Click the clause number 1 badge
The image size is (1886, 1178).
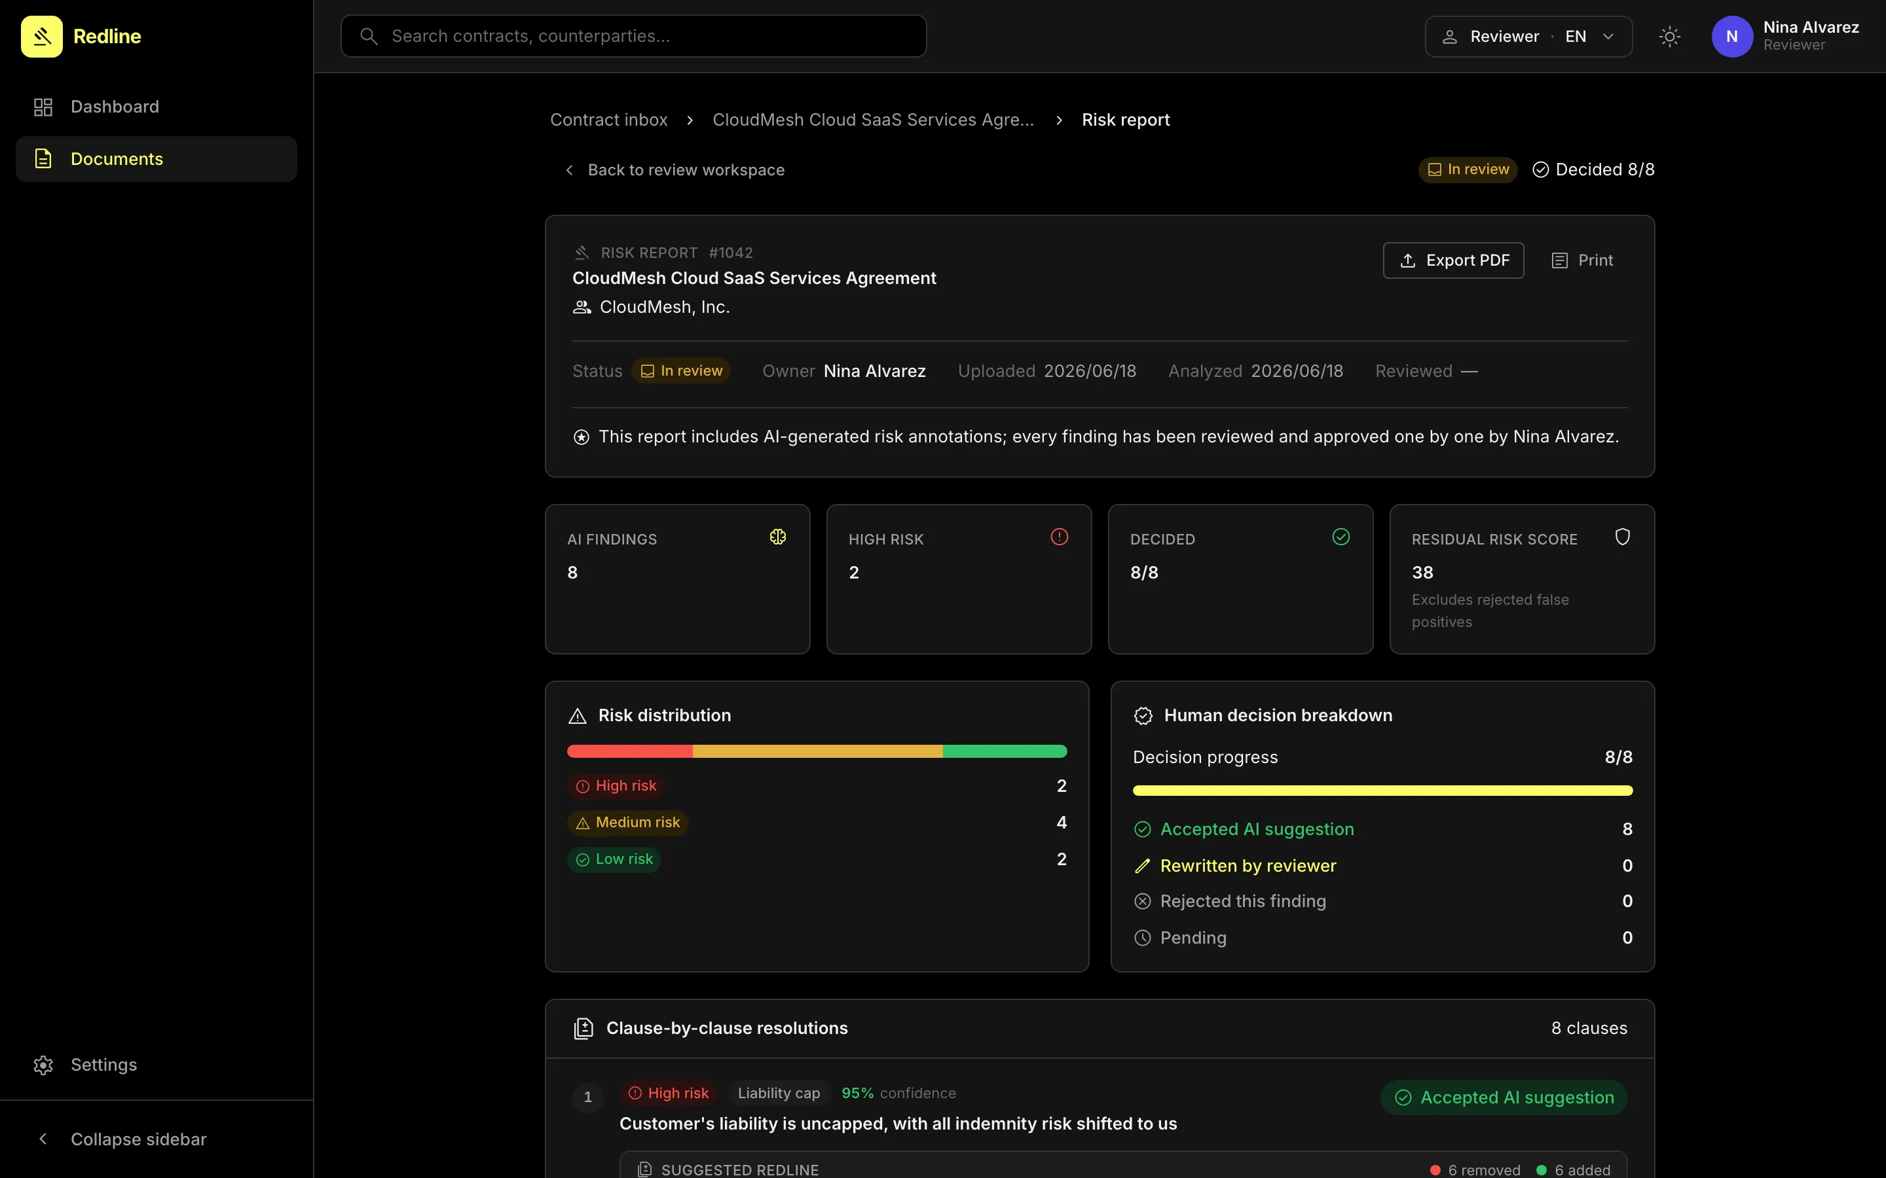tap(587, 1097)
